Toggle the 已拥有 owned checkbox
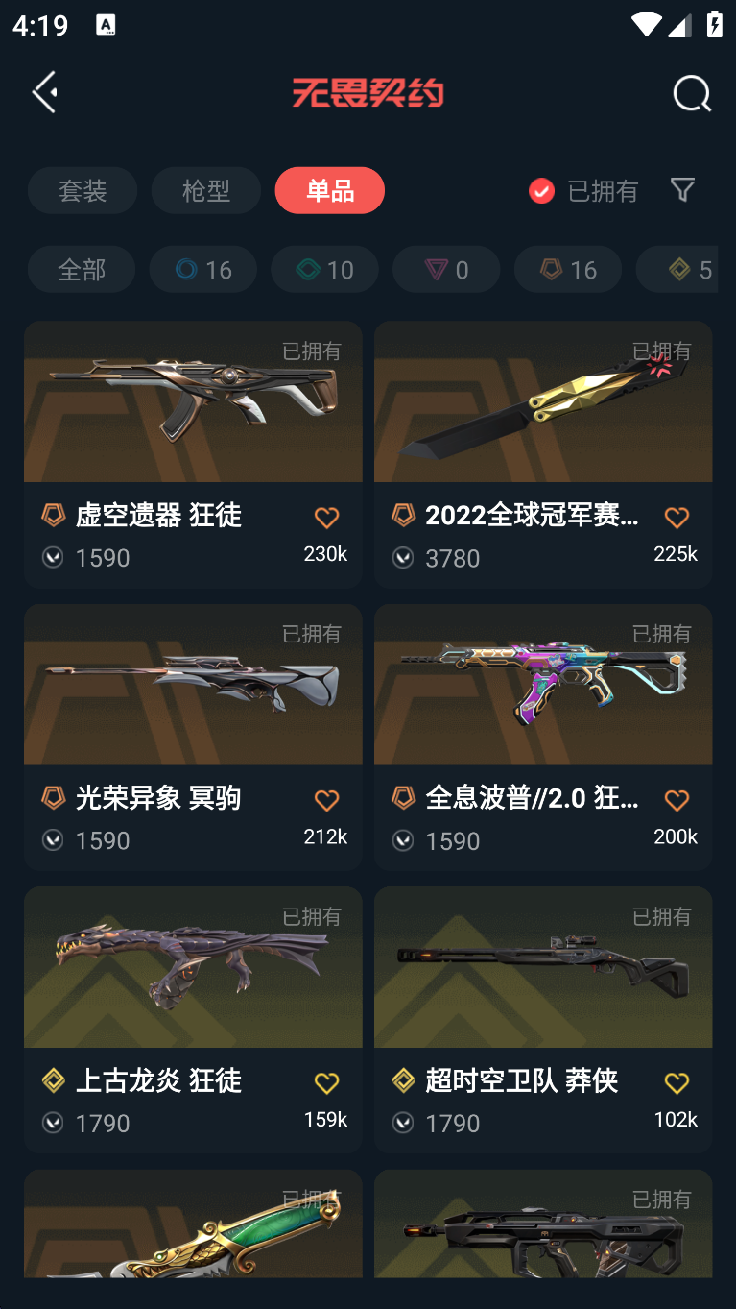 coord(541,191)
